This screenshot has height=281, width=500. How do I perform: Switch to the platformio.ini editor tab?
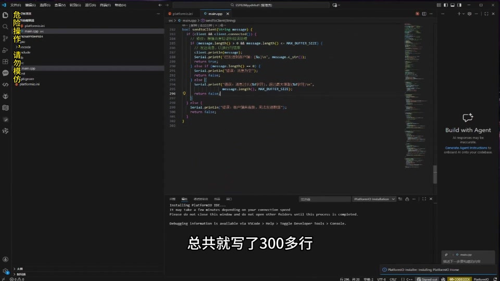(x=182, y=14)
